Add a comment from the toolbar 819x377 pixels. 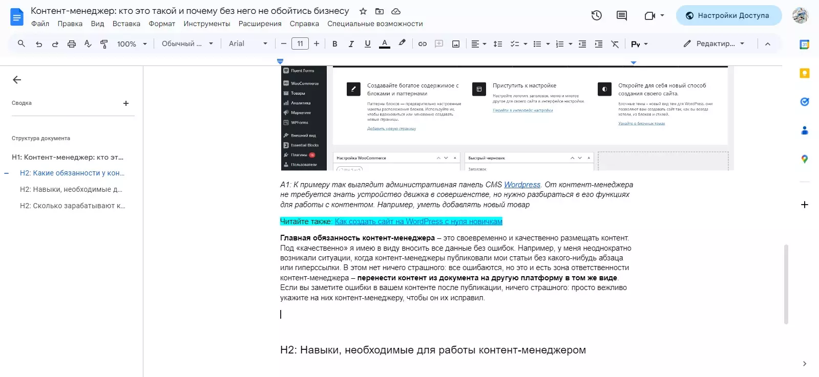439,44
